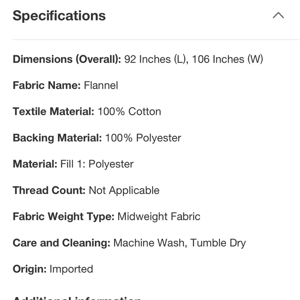
Task: Click the Backing Material label
Action: point(57,138)
